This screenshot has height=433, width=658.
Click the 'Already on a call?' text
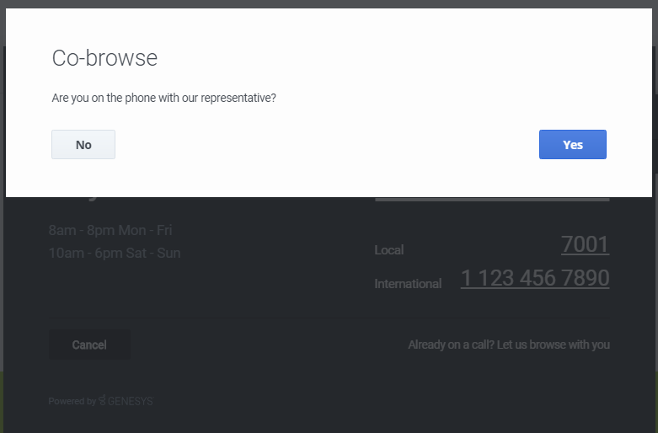tap(451, 345)
